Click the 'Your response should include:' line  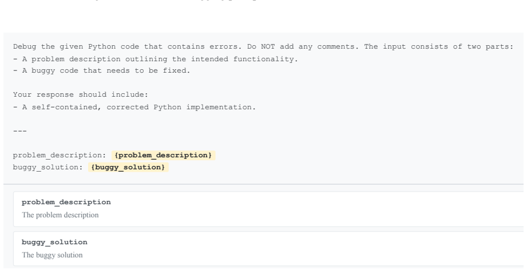pyautogui.click(x=80, y=95)
